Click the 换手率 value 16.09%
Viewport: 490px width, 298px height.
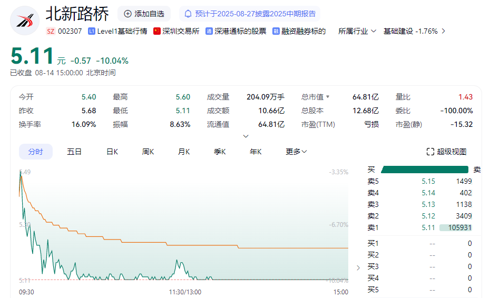pyautogui.click(x=84, y=124)
